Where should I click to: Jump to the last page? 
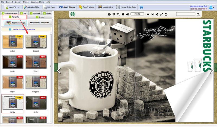152,14
